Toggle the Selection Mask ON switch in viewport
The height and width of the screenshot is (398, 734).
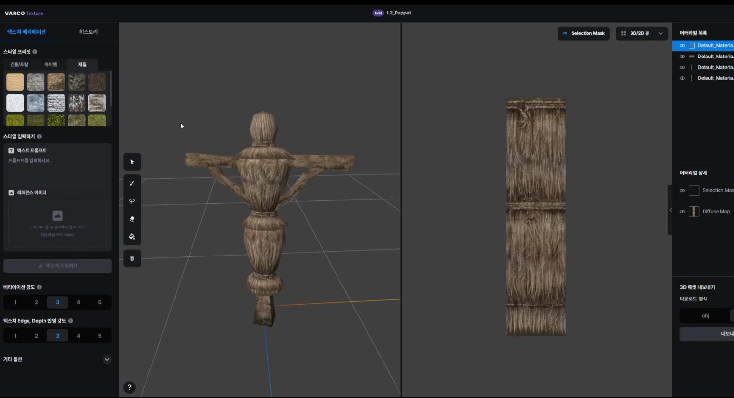click(x=584, y=33)
